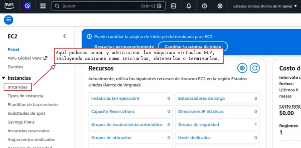Open the notifications bell

pos(189,6)
